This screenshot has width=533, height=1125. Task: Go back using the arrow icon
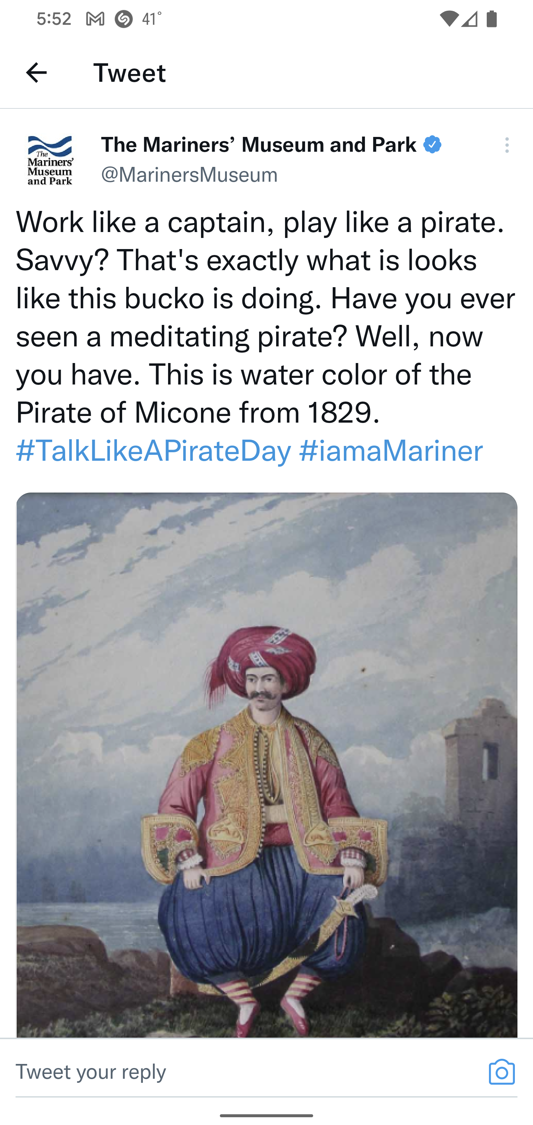36,73
